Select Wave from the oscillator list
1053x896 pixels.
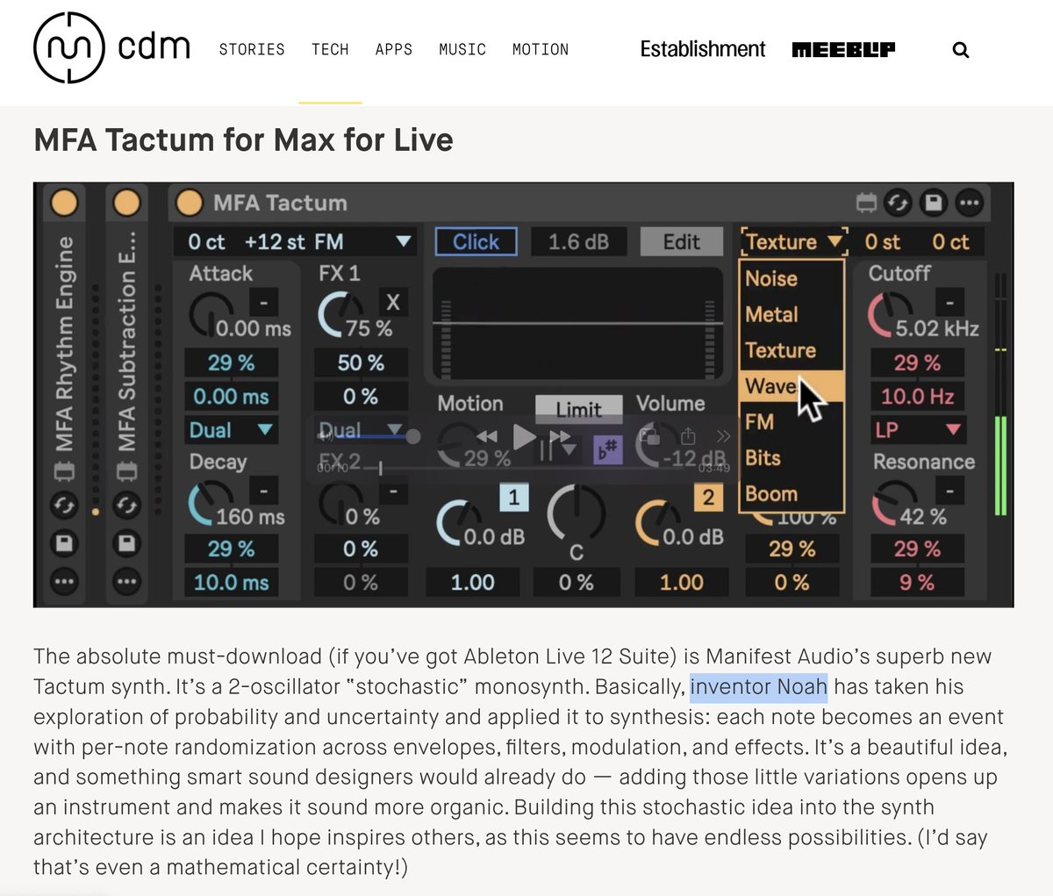tap(792, 386)
